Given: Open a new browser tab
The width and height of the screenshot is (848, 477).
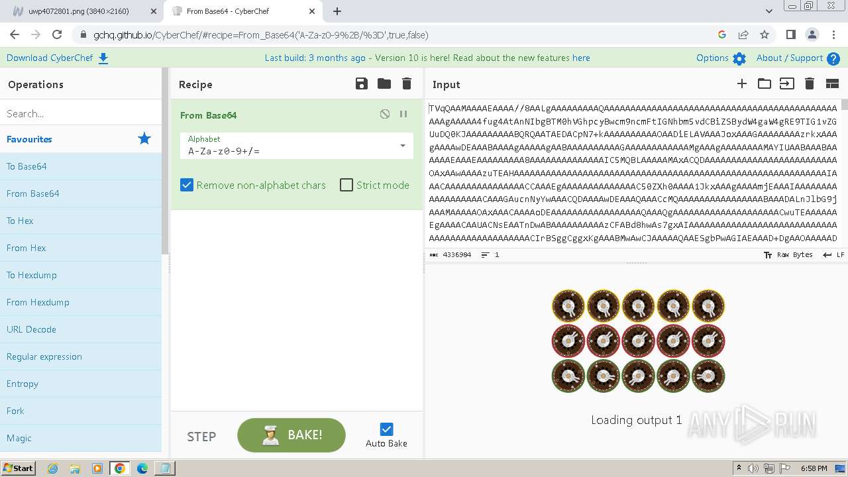Looking at the screenshot, I should [337, 11].
